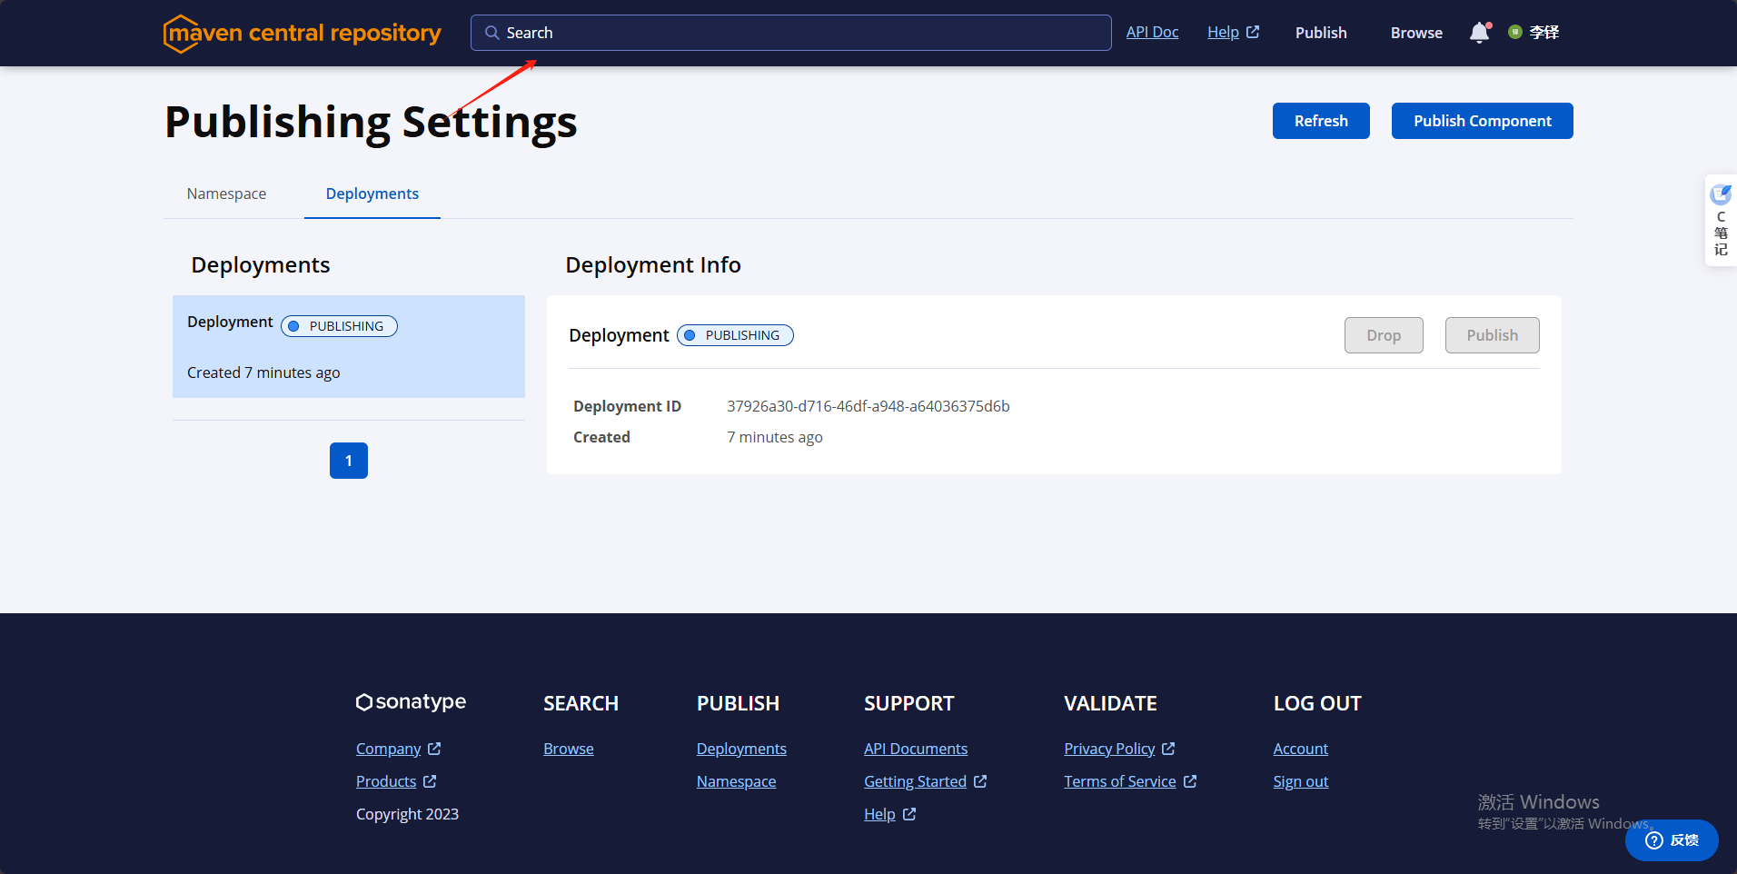This screenshot has width=1737, height=874.
Task: Open the Help link in header
Action: 1223,32
